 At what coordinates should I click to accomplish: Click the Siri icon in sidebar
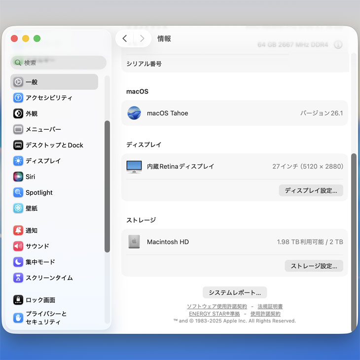[18, 177]
